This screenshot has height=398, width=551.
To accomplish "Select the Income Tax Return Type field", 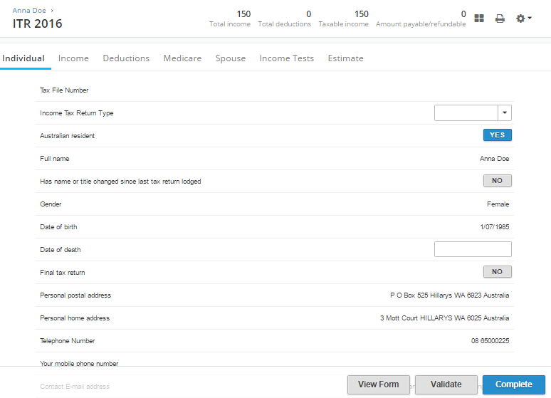I will tap(466, 113).
